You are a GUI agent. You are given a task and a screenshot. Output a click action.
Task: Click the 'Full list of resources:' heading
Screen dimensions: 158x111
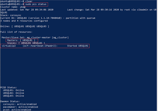(16, 32)
